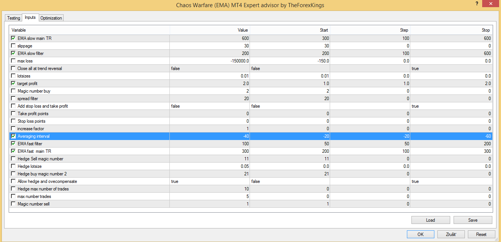Enable the Take profit points checkbox
The image size is (501, 242).
pyautogui.click(x=14, y=114)
